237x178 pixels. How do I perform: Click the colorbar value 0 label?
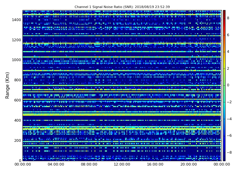tap(228, 85)
